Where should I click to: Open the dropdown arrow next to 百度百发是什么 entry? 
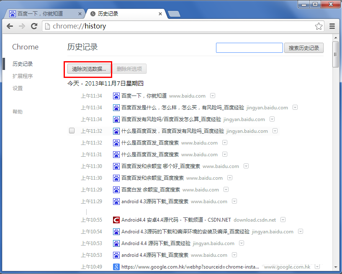click(295, 107)
